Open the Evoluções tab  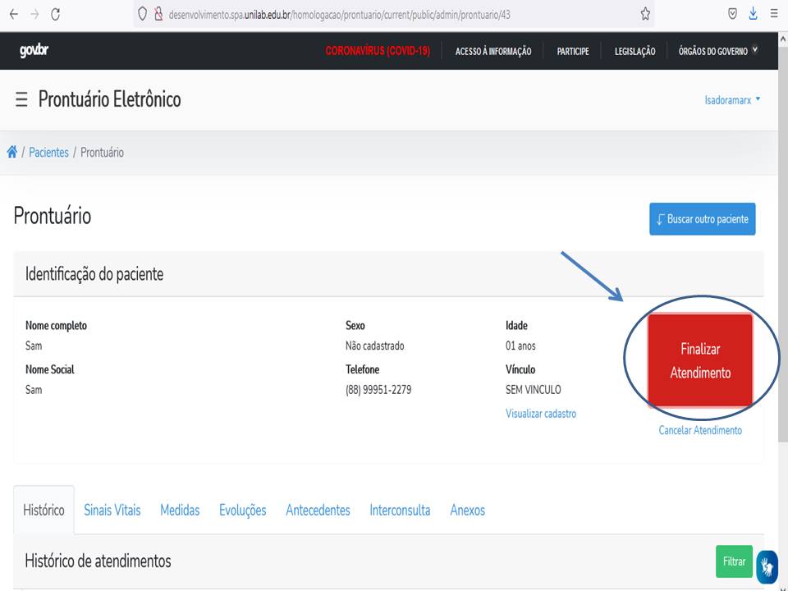coord(242,511)
